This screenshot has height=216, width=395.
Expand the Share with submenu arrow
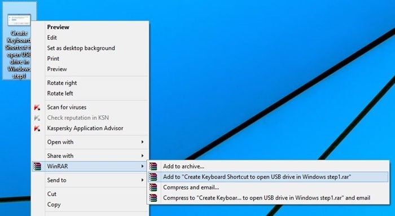coord(142,156)
